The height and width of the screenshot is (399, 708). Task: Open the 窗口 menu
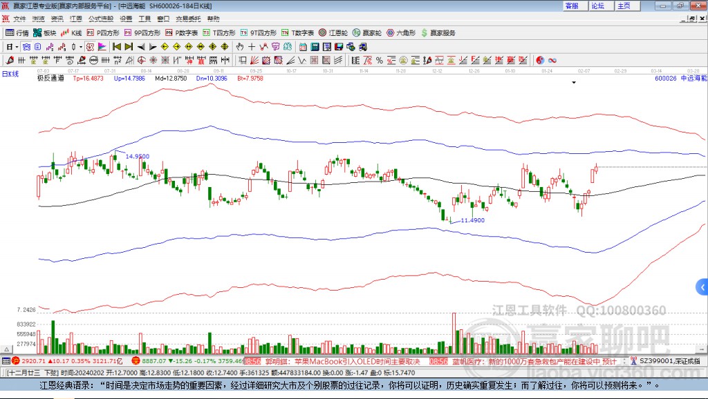point(163,19)
